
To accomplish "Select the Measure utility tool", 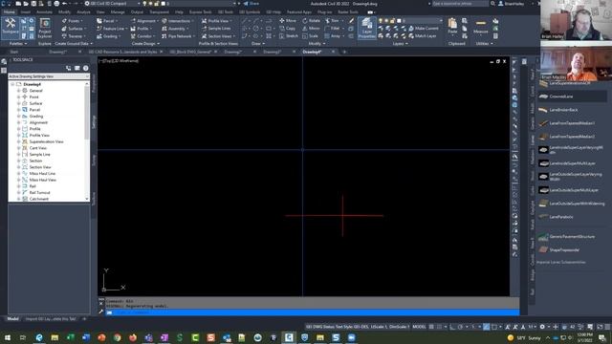I will 480,27.
